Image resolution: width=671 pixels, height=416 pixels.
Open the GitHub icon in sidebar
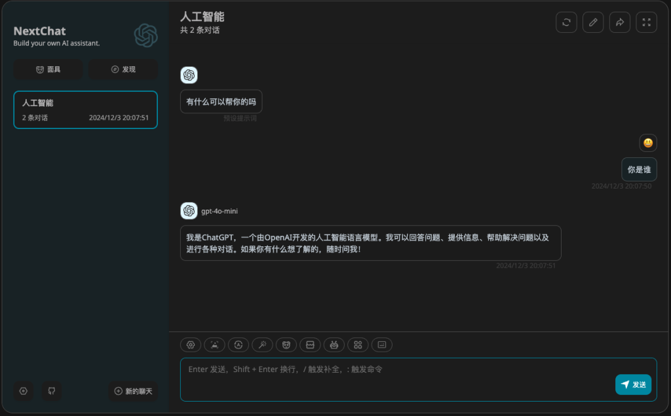tap(52, 391)
